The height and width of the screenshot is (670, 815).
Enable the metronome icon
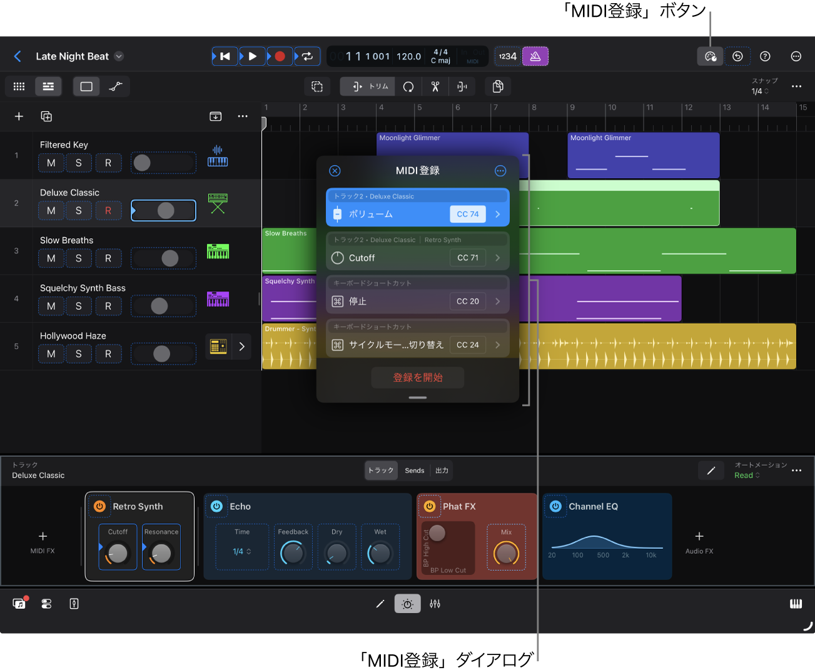coord(535,56)
